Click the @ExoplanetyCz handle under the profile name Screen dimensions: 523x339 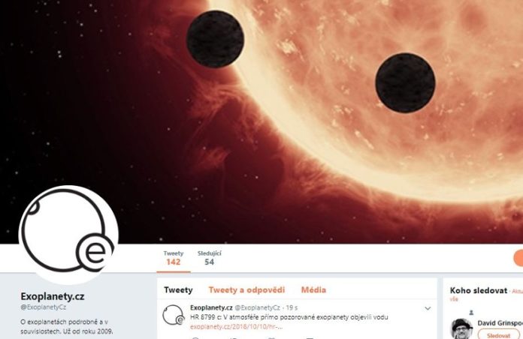(x=43, y=307)
